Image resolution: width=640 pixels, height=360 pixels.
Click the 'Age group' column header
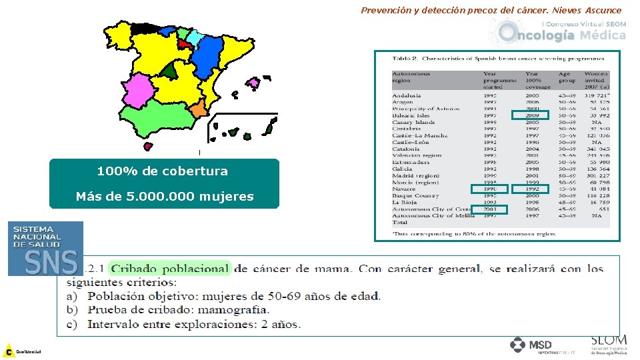point(567,77)
